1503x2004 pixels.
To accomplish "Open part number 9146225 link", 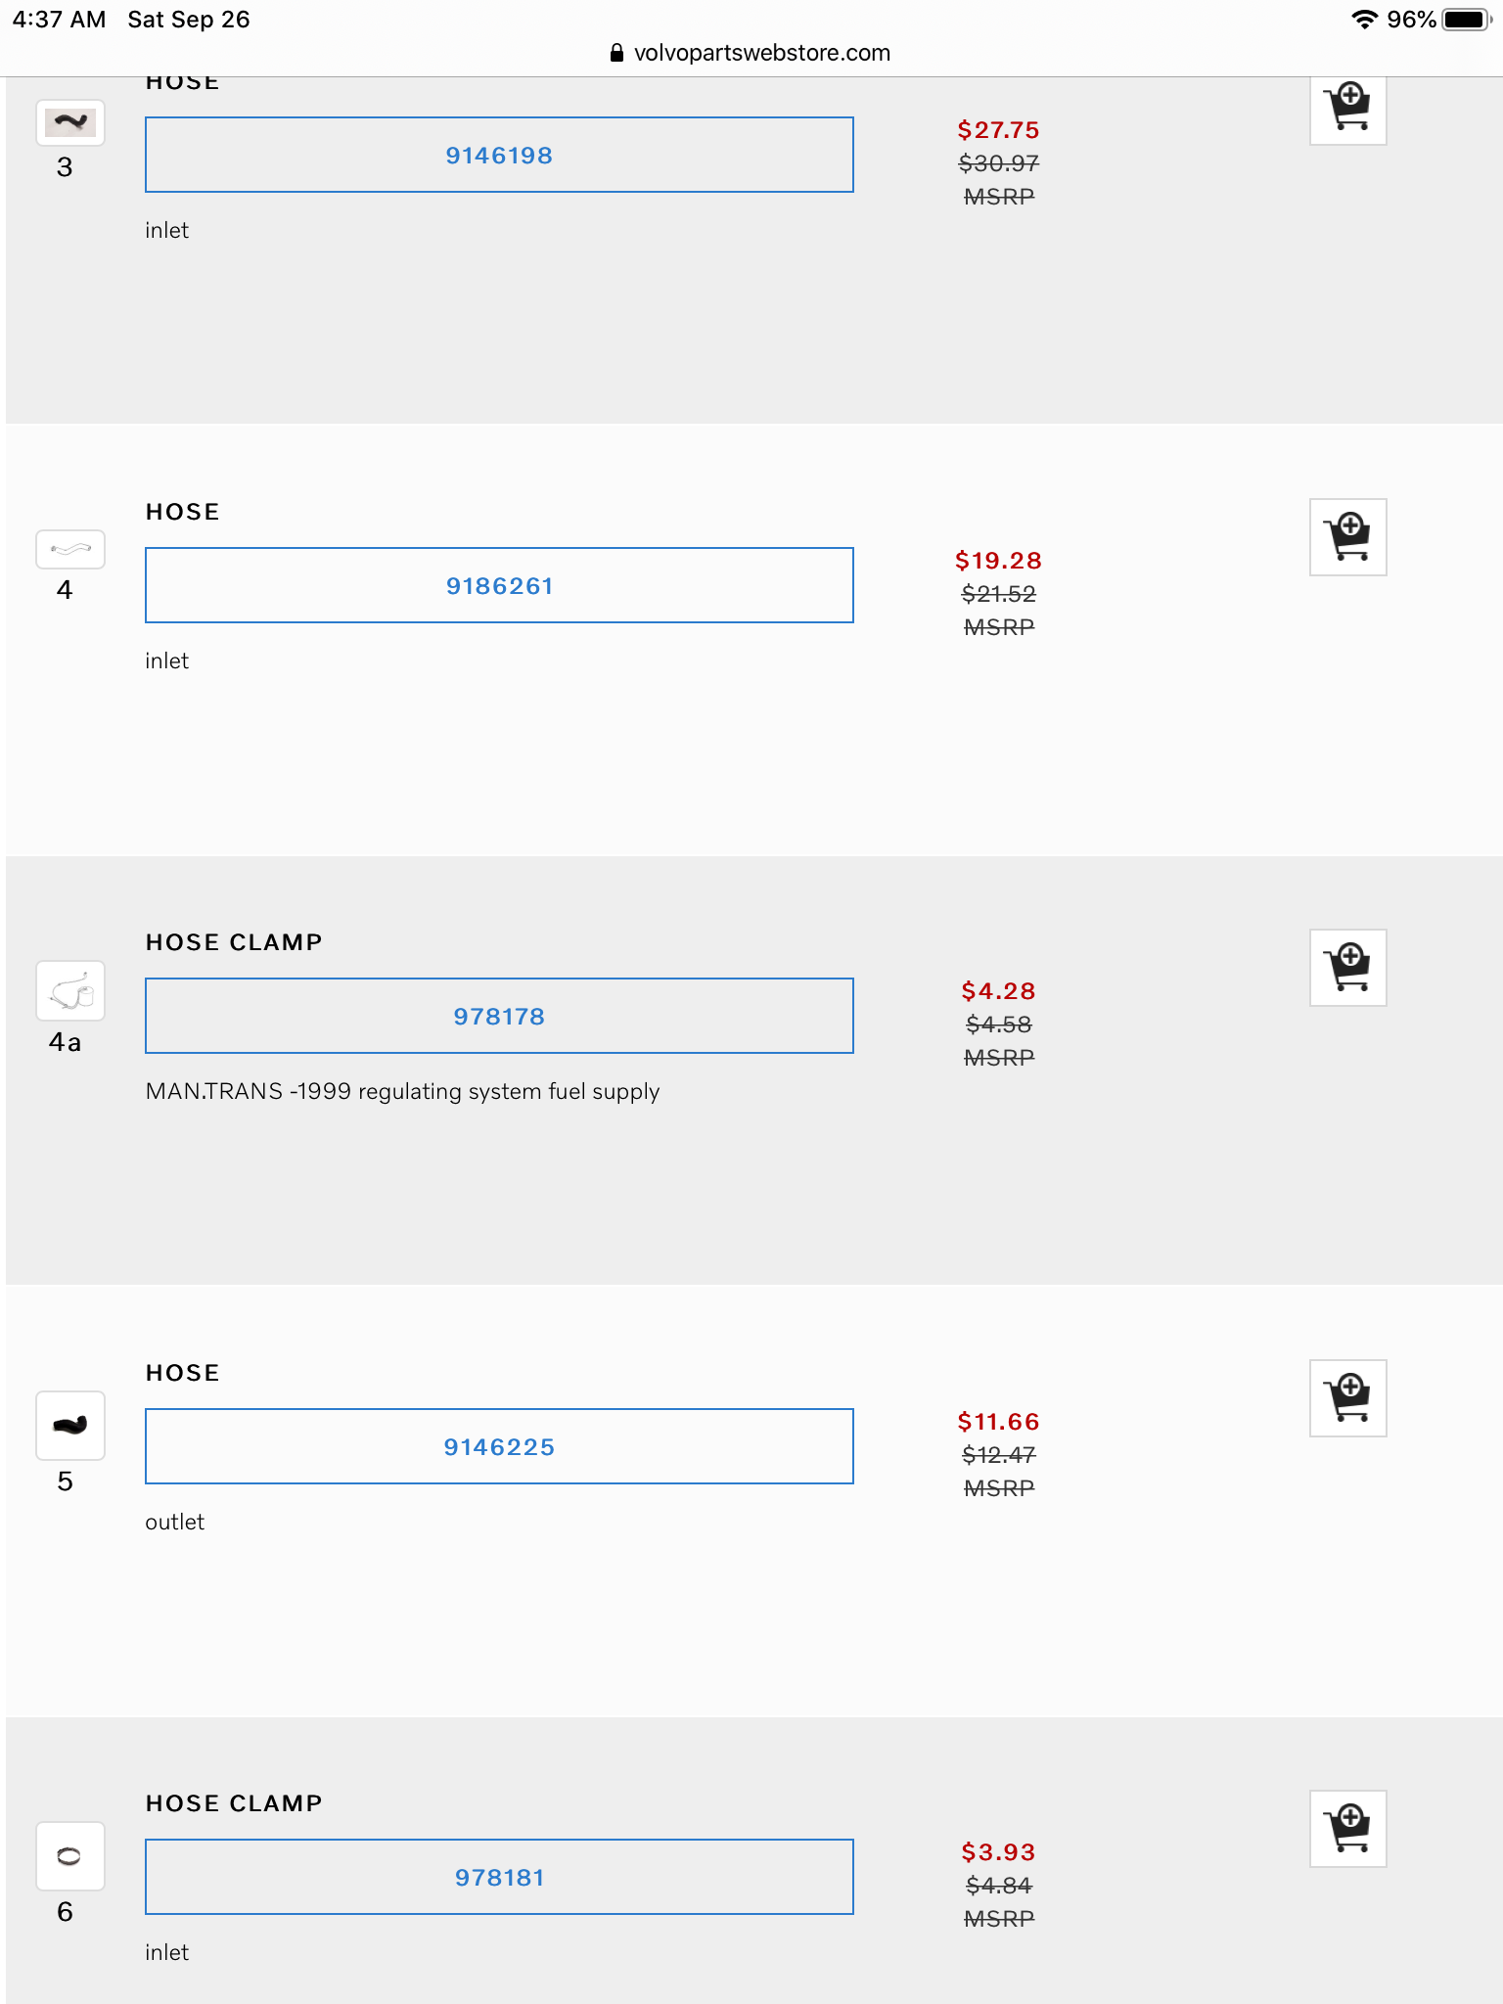I will (x=499, y=1447).
